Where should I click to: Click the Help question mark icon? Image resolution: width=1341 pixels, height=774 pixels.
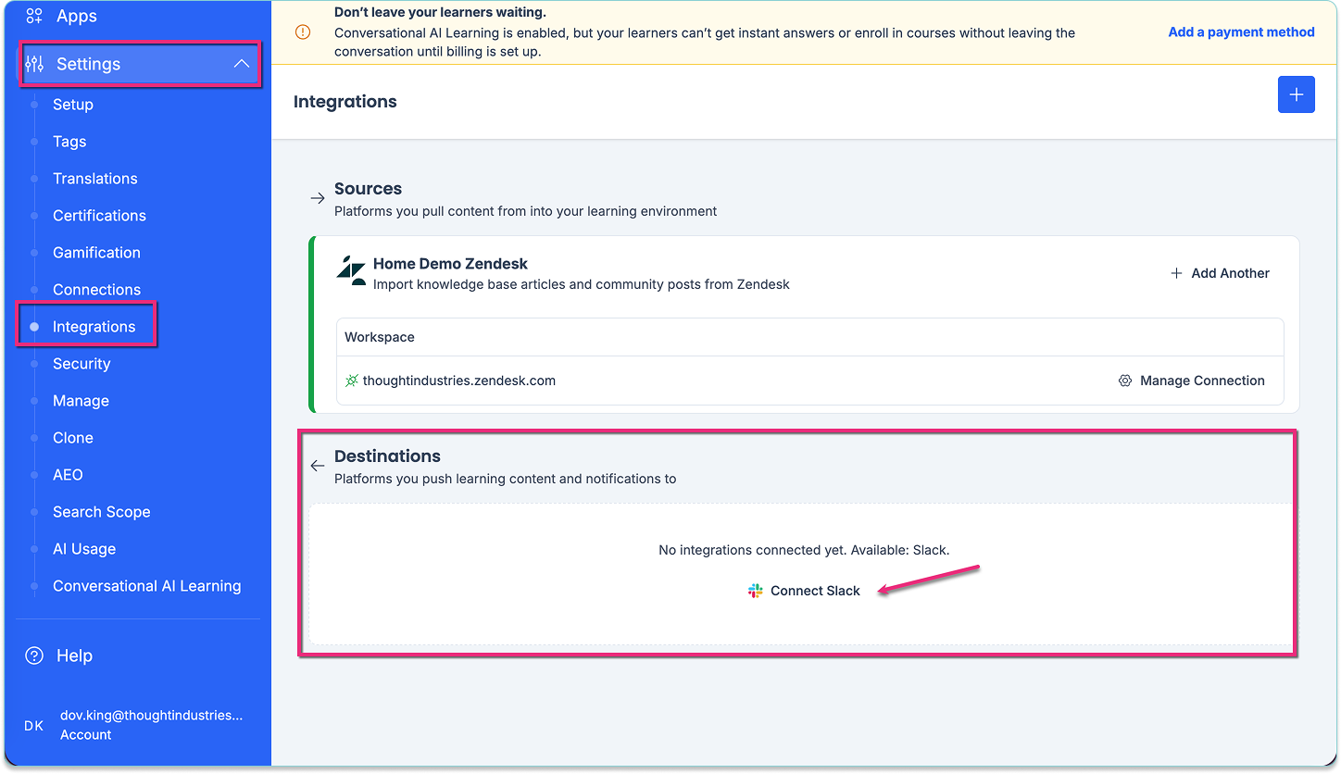34,655
